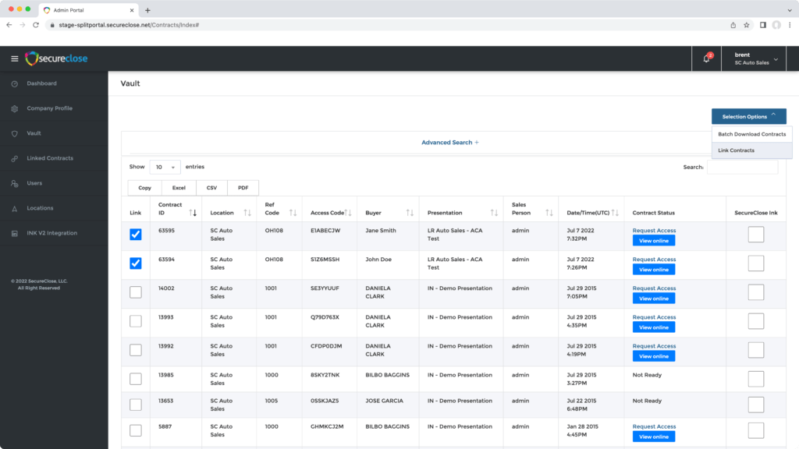Uncheck Link checkbox for contract 63595
The width and height of the screenshot is (799, 449).
click(x=136, y=235)
